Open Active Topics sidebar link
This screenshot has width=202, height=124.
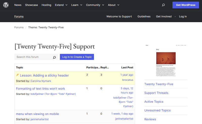(x=154, y=102)
